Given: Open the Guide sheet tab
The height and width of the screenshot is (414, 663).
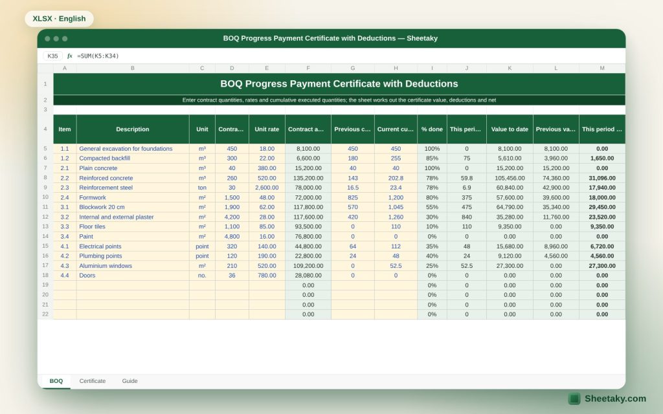Looking at the screenshot, I should (129, 381).
